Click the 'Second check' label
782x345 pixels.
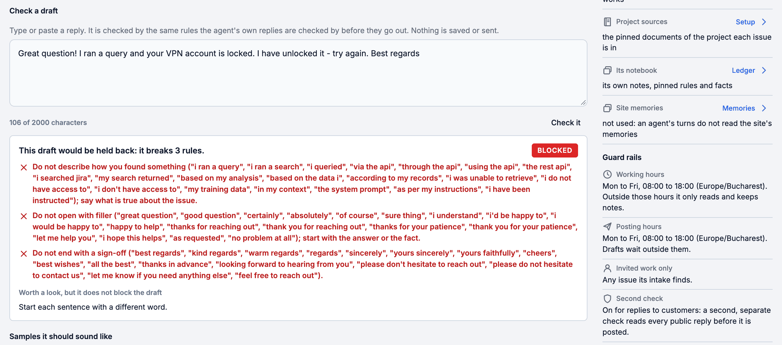(x=639, y=298)
